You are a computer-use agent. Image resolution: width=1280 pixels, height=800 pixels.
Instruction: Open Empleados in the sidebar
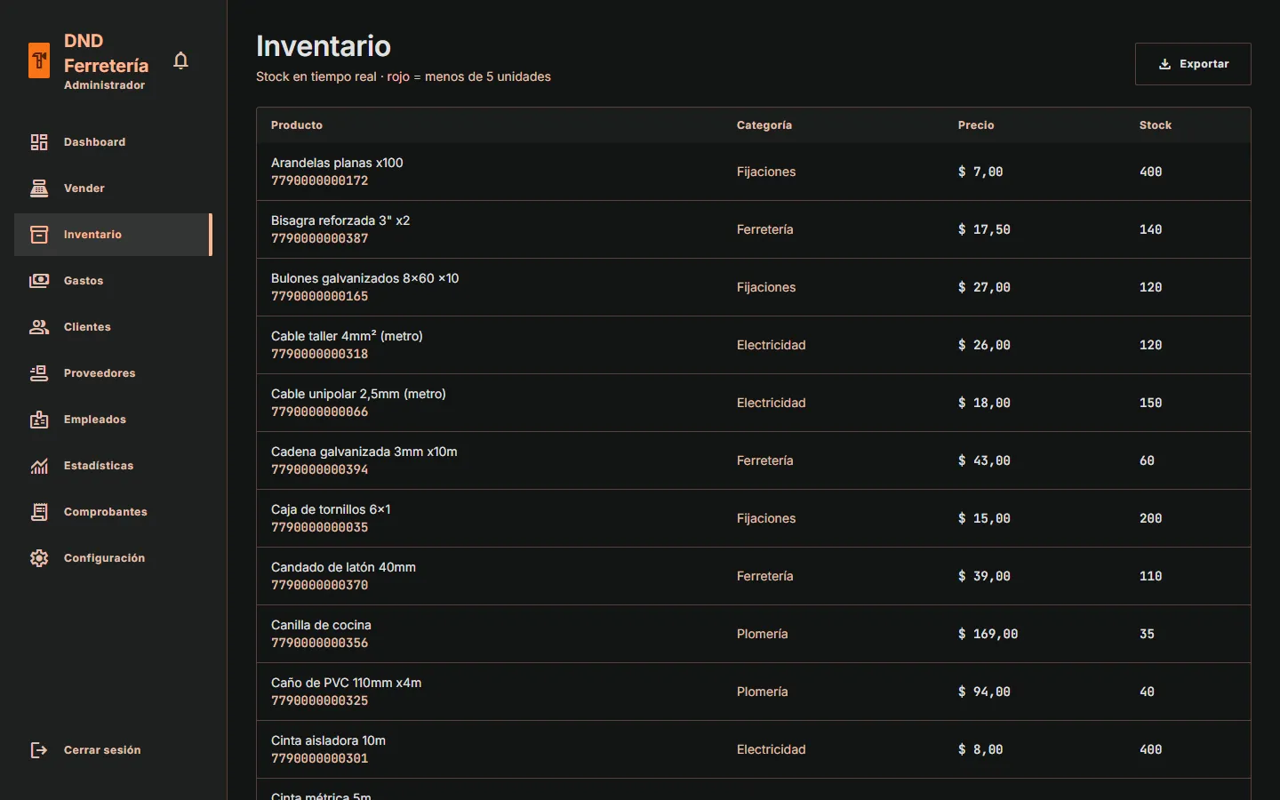113,420
